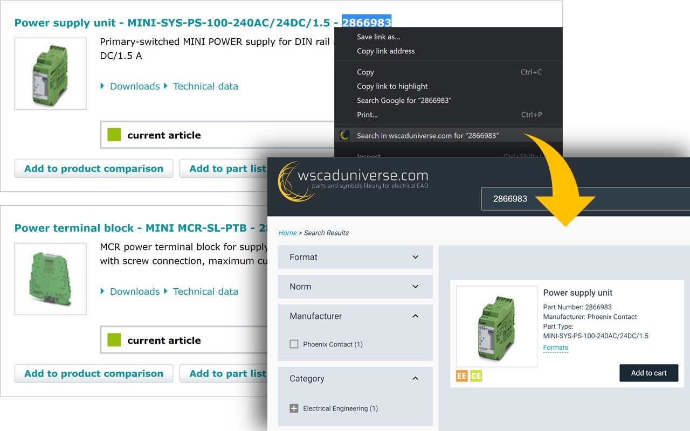Click the wscaduniverse.com logo icon
This screenshot has width=690, height=431.
[x=296, y=182]
